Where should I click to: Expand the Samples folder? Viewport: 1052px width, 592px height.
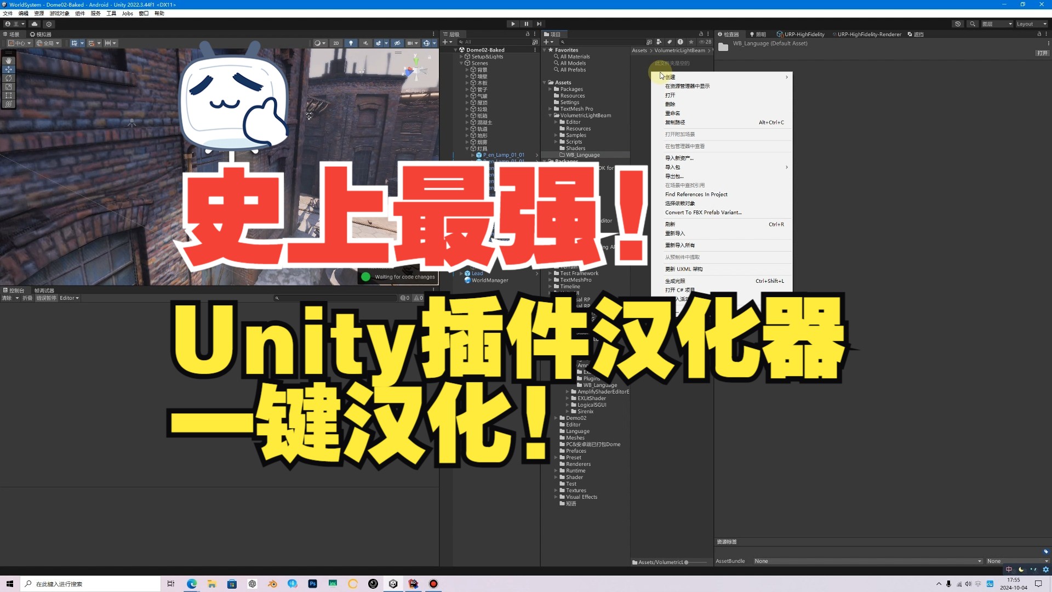point(556,135)
